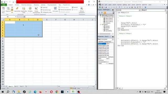Click the Excel formula bar input
Image resolution: width=168 pixels, height=94 pixels.
[60, 17]
